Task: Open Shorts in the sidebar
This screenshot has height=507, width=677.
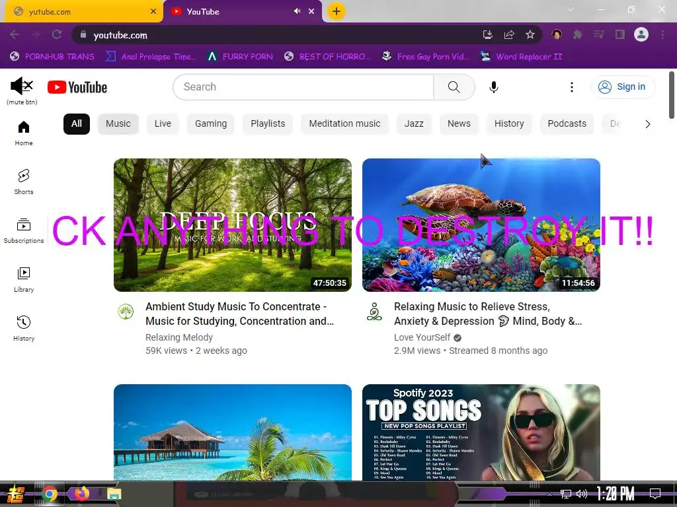Action: [24, 182]
